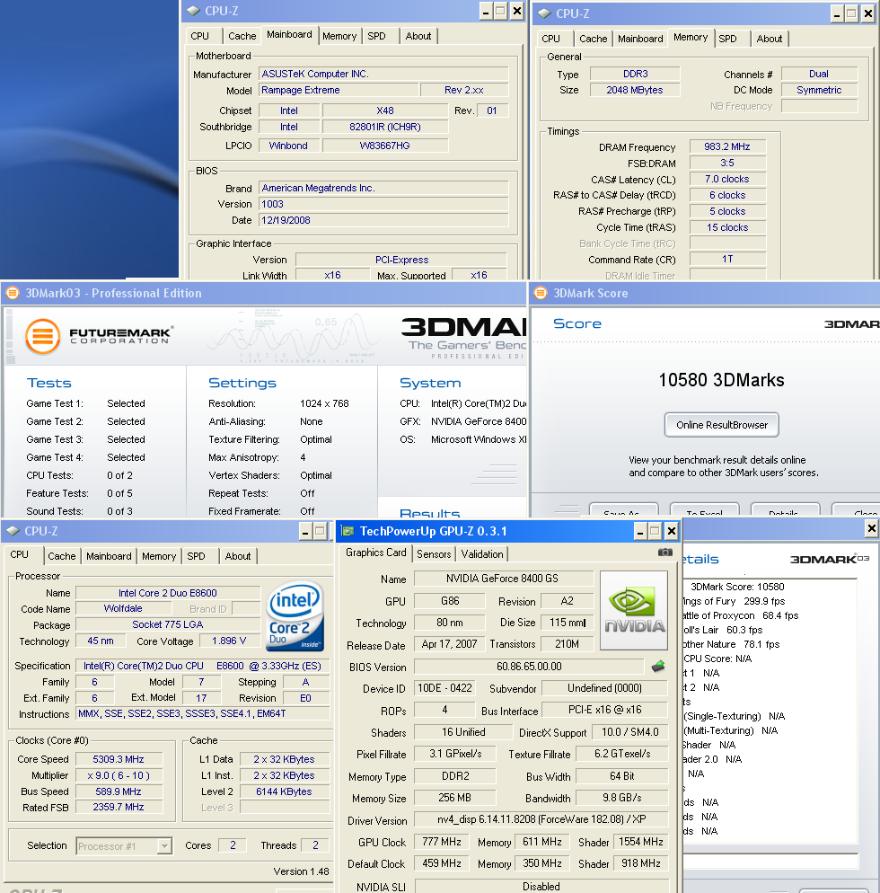
Task: Click the Core Voltage value 1.896 V
Action: (x=229, y=641)
